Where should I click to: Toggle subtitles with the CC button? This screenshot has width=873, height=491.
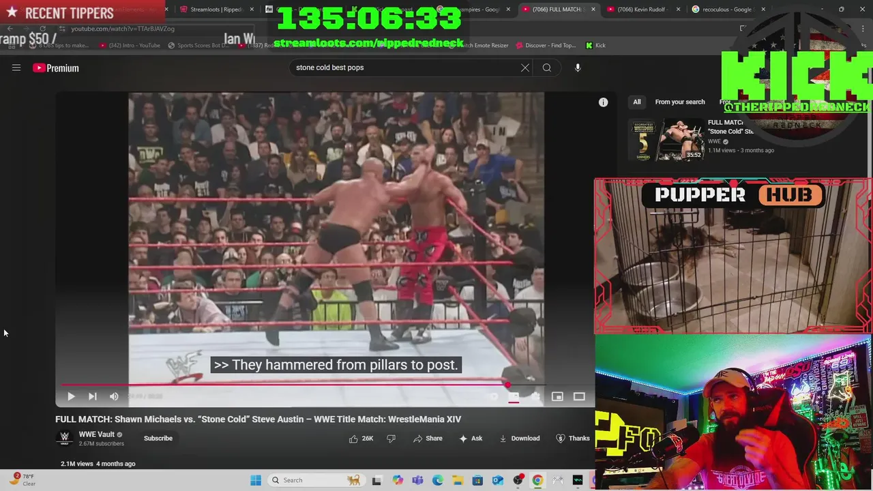514,396
